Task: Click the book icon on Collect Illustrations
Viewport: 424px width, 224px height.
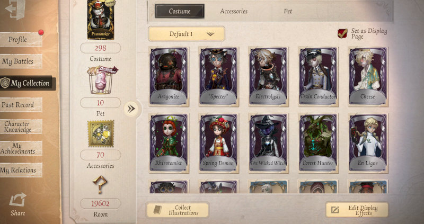Action: tap(157, 210)
